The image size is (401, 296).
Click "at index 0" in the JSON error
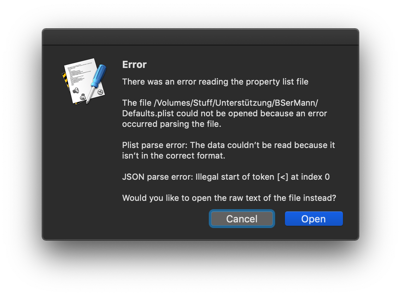[x=309, y=177]
